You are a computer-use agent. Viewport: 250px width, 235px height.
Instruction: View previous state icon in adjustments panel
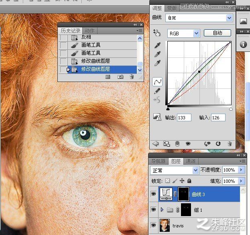click(x=207, y=144)
